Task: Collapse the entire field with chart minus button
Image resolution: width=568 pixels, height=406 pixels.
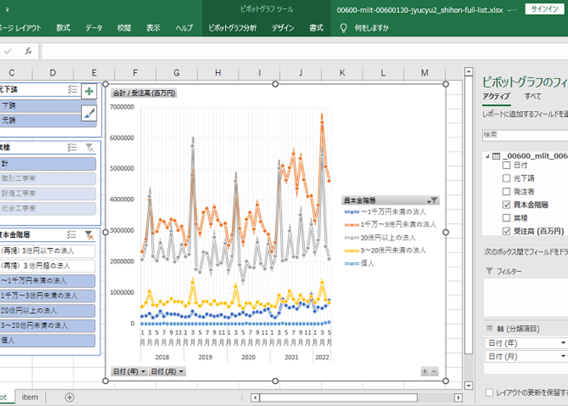Action: [434, 371]
